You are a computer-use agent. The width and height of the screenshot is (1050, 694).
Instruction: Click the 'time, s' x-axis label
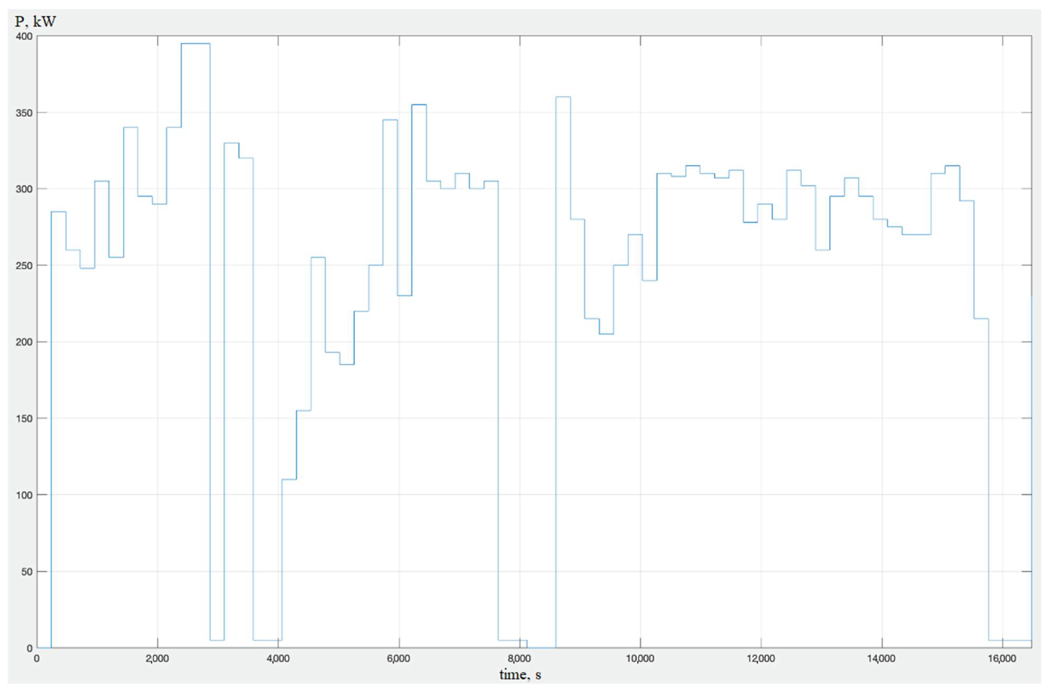pos(520,675)
